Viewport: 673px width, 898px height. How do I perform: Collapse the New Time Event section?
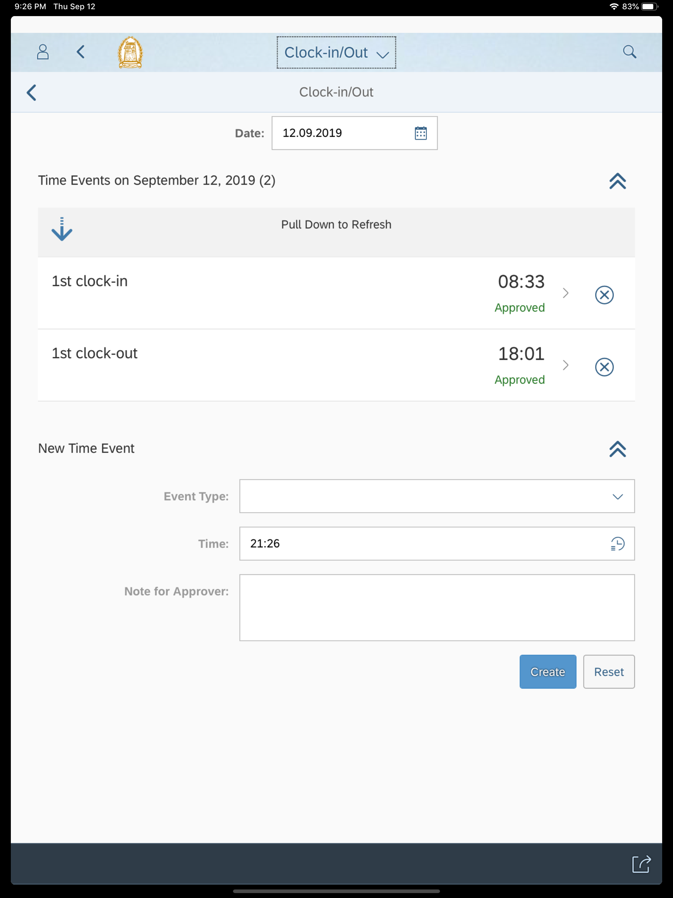pyautogui.click(x=617, y=449)
